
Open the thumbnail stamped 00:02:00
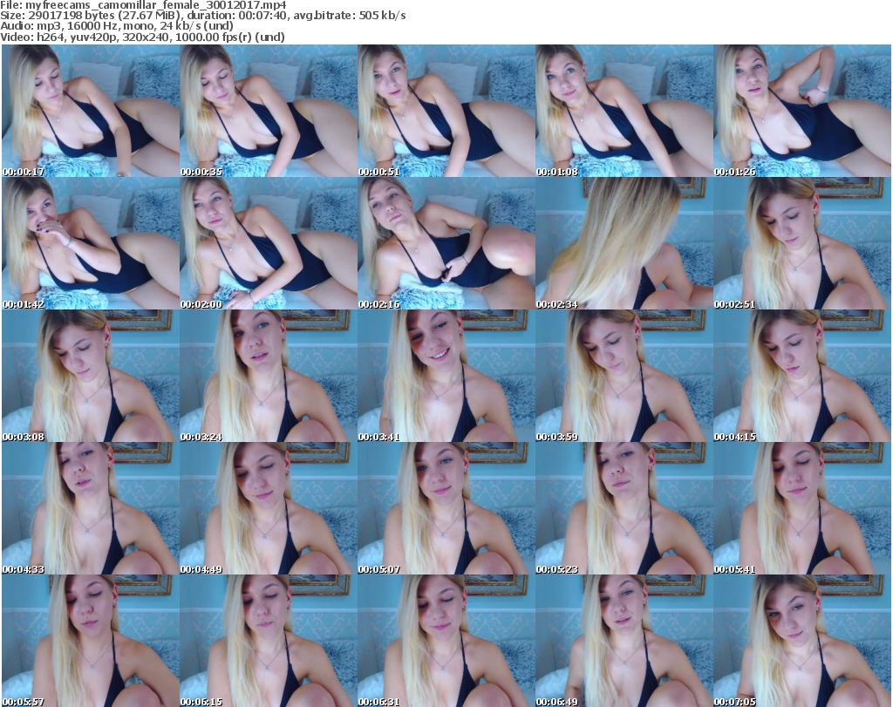(269, 243)
